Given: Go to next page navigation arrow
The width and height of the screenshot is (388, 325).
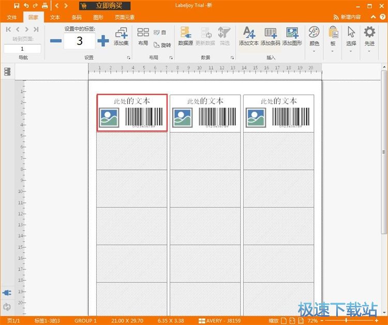Looking at the screenshot, I should 27,29.
